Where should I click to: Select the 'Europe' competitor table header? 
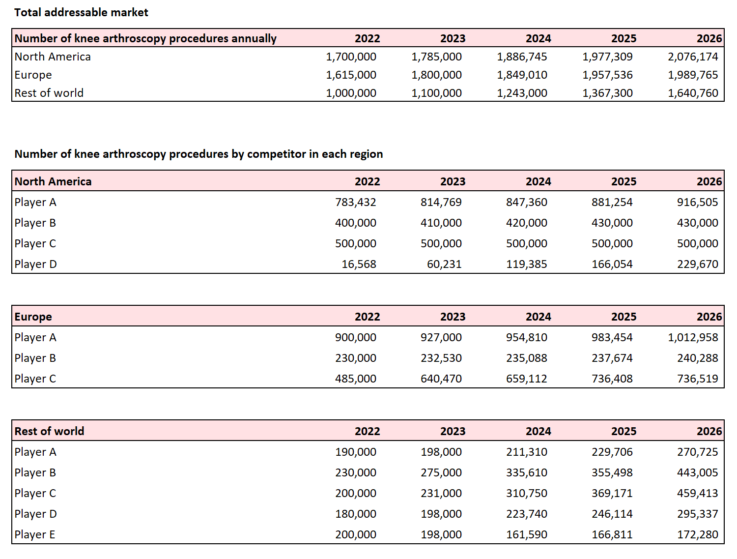[33, 317]
